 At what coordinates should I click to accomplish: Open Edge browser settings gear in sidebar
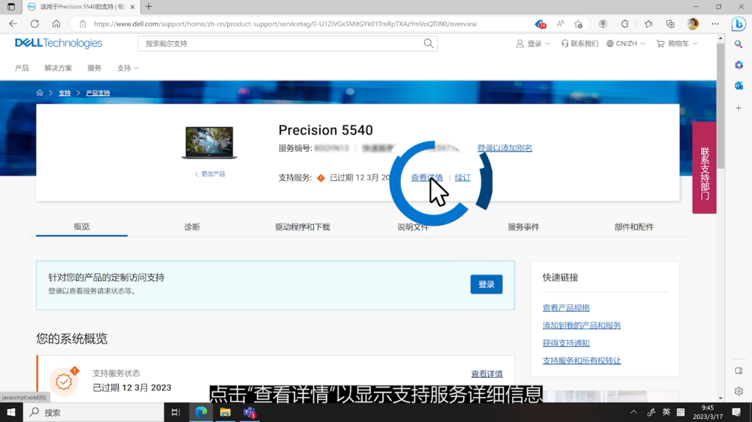click(x=738, y=391)
